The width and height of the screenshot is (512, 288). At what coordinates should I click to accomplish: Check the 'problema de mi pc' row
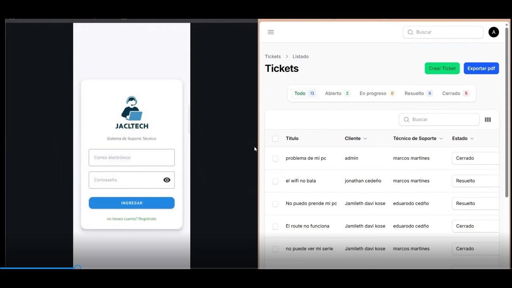coord(275,158)
